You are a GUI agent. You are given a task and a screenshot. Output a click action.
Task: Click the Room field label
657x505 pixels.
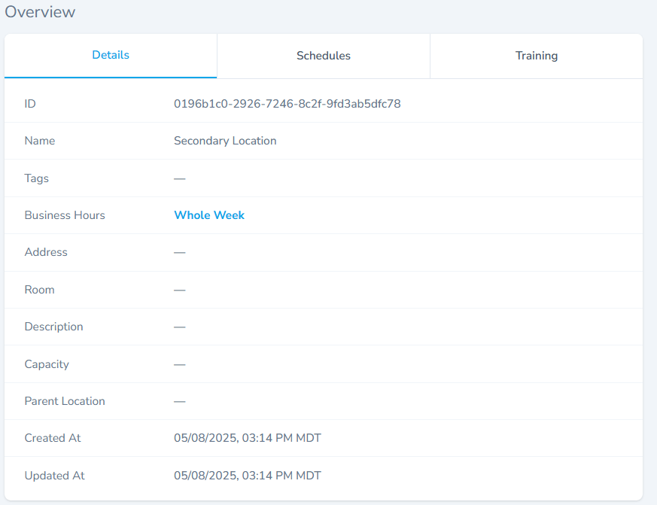(39, 290)
